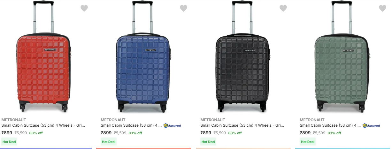The width and height of the screenshot is (392, 149).
Task: Click Hot Deal tag under black suitcase
Action: (208, 142)
